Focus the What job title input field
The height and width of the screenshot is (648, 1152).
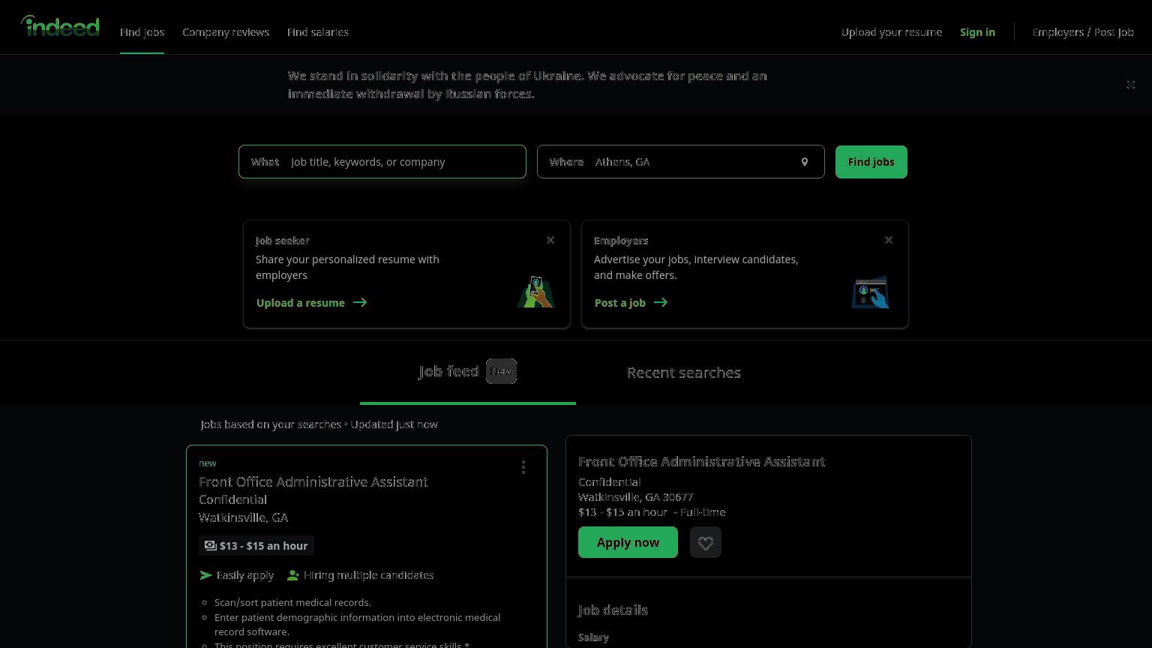pyautogui.click(x=382, y=162)
